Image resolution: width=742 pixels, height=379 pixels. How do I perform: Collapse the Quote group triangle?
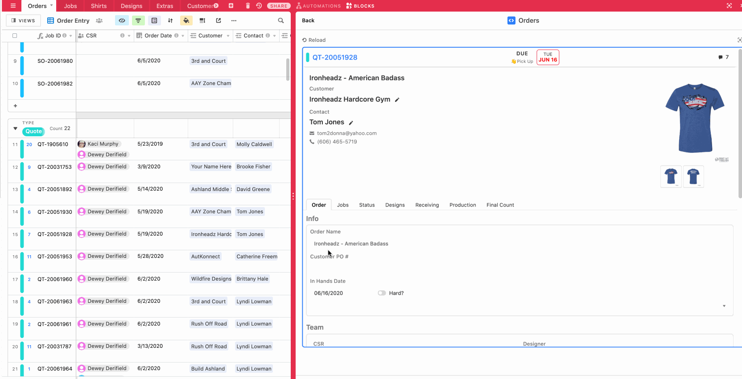tap(15, 129)
